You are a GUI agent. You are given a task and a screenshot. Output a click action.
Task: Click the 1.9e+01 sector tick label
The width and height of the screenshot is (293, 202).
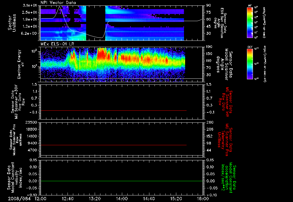pyautogui.click(x=30, y=19)
